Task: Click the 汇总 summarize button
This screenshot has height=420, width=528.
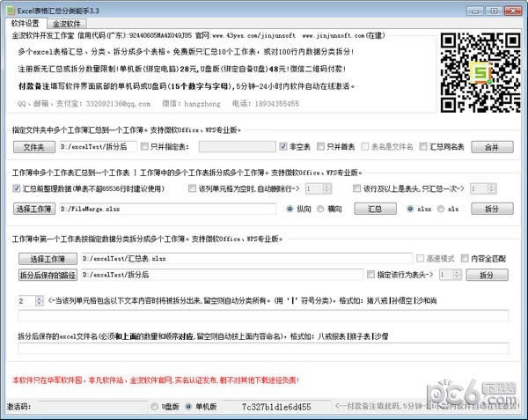Action: [375, 209]
